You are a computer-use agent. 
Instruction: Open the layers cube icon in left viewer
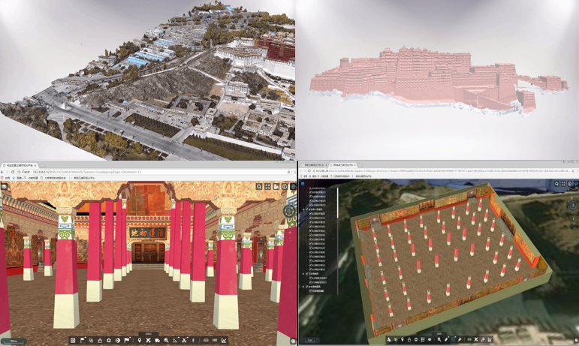(x=5, y=187)
